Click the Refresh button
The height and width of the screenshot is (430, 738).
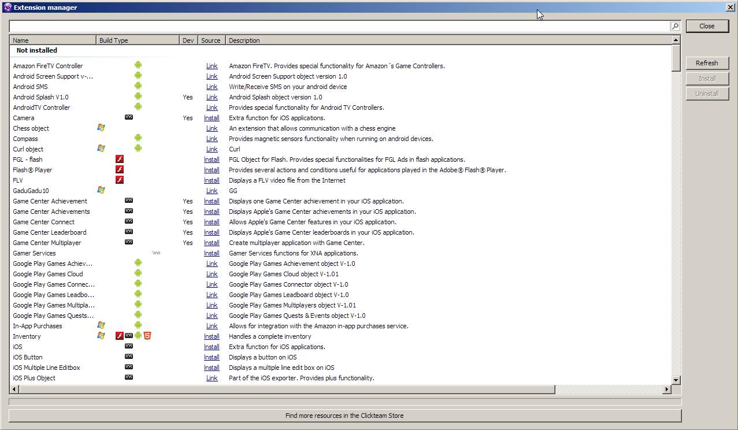707,63
